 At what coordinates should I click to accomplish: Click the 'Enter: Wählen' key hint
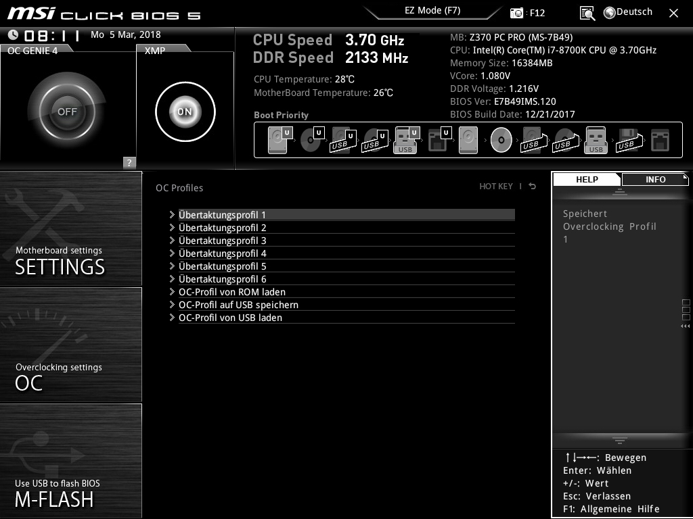[x=597, y=471]
